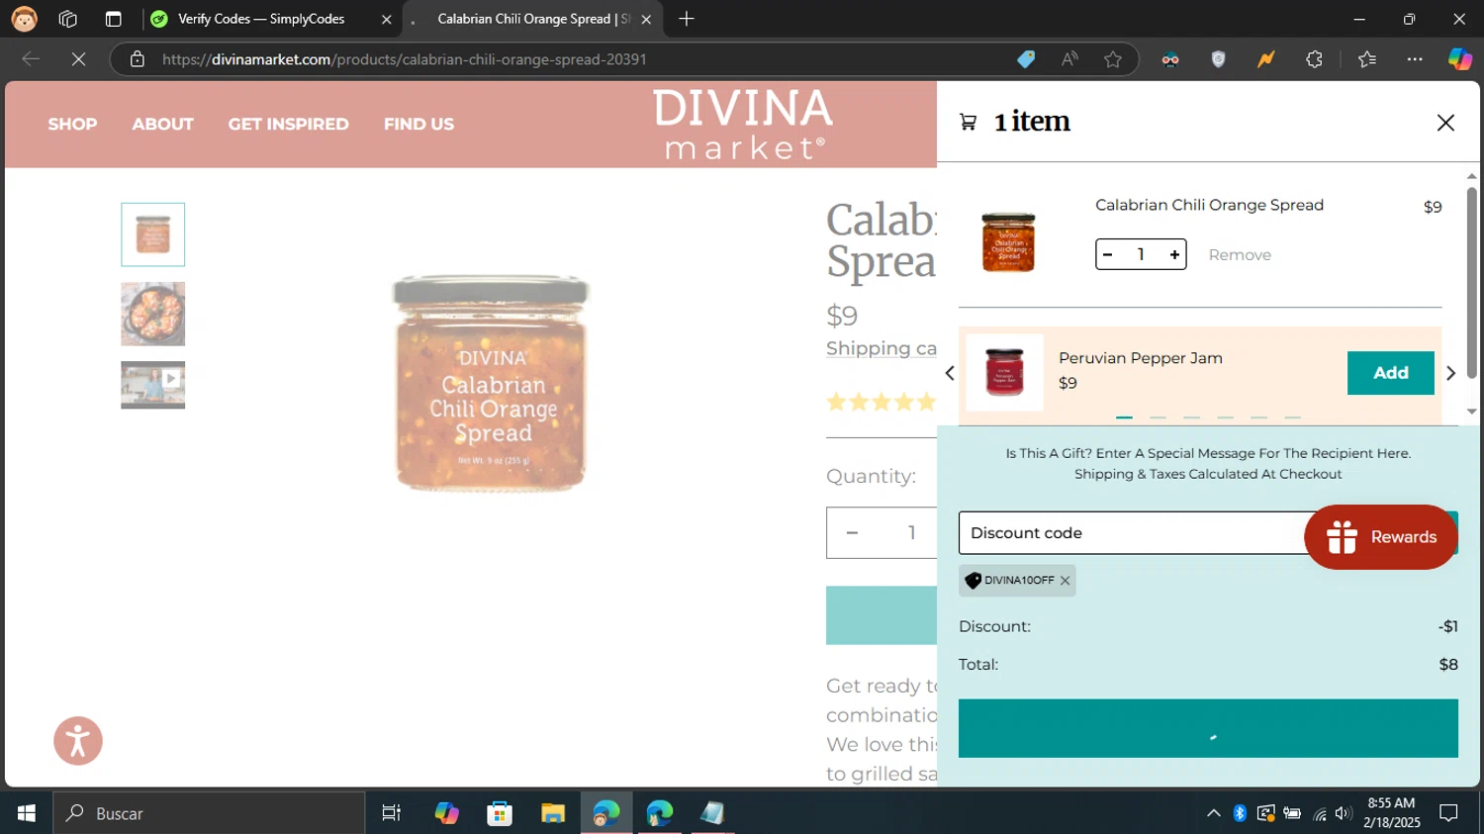This screenshot has height=834, width=1484.
Task: Click the DIVINA market logo
Action: pos(742,124)
